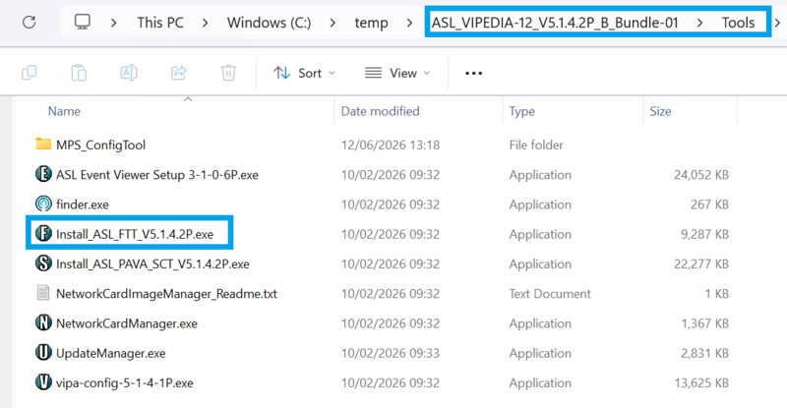
Task: Select ASL Event Viewer Setup 3-1-0-6P.exe
Action: [x=157, y=175]
